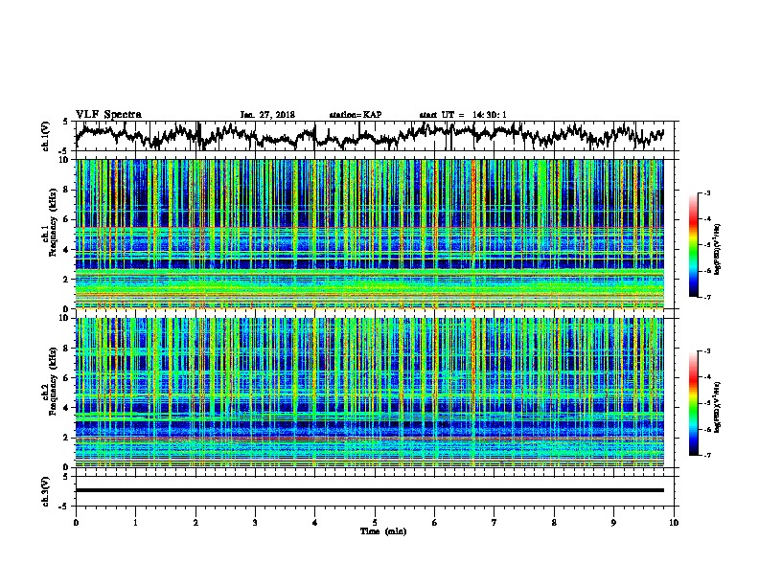
Task: Click time axis tick label '6'
Action: [x=435, y=523]
